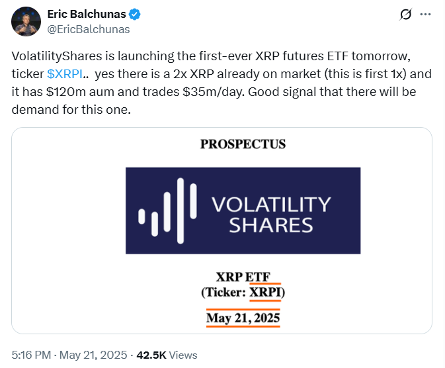445x368 pixels.
Task: Click the first line about VolatilityShares launching
Action: pyautogui.click(x=211, y=56)
